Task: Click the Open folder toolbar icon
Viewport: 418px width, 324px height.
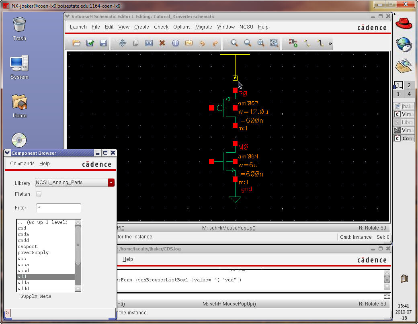Action: [x=76, y=43]
